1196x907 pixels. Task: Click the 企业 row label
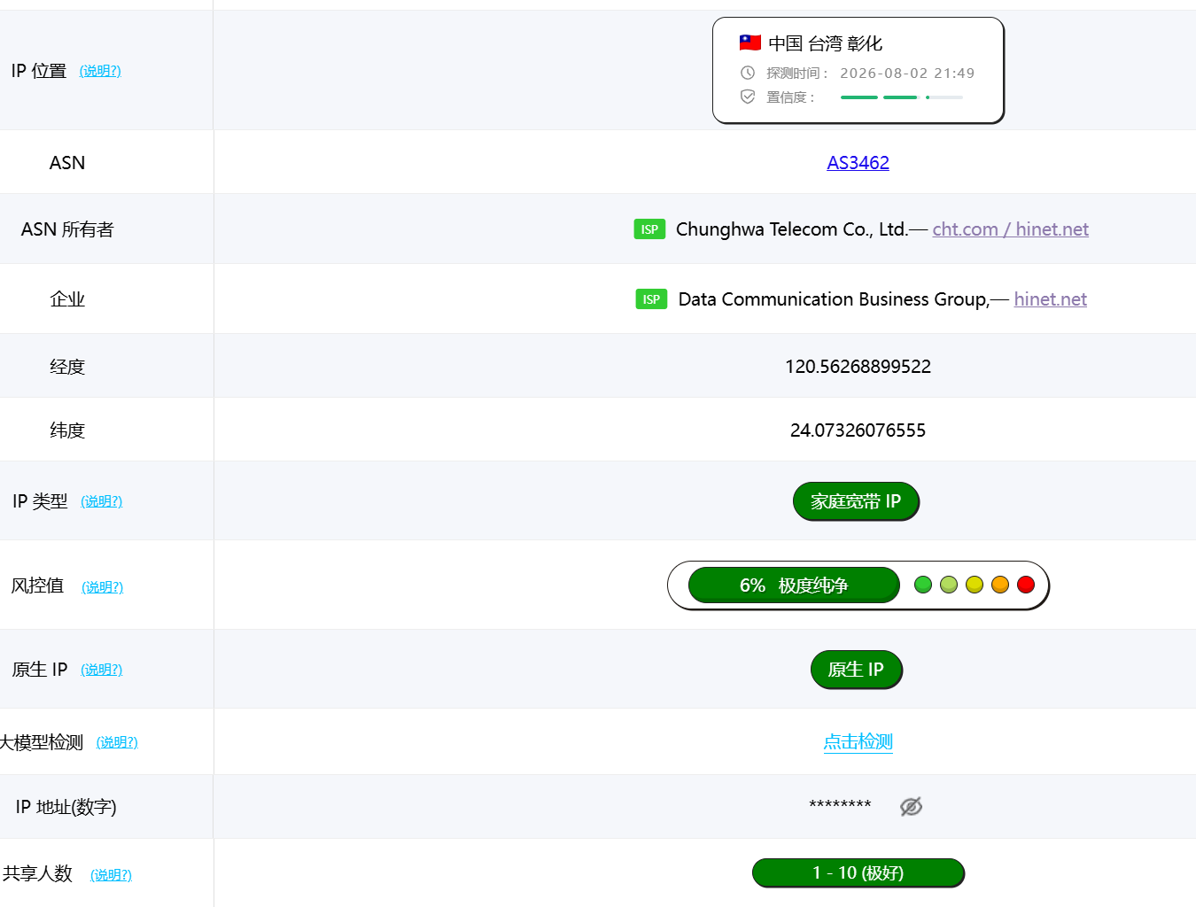67,299
